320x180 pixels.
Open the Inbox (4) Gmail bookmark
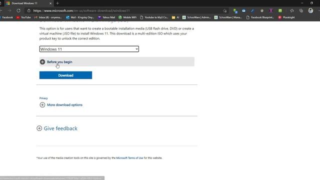(x=48, y=17)
